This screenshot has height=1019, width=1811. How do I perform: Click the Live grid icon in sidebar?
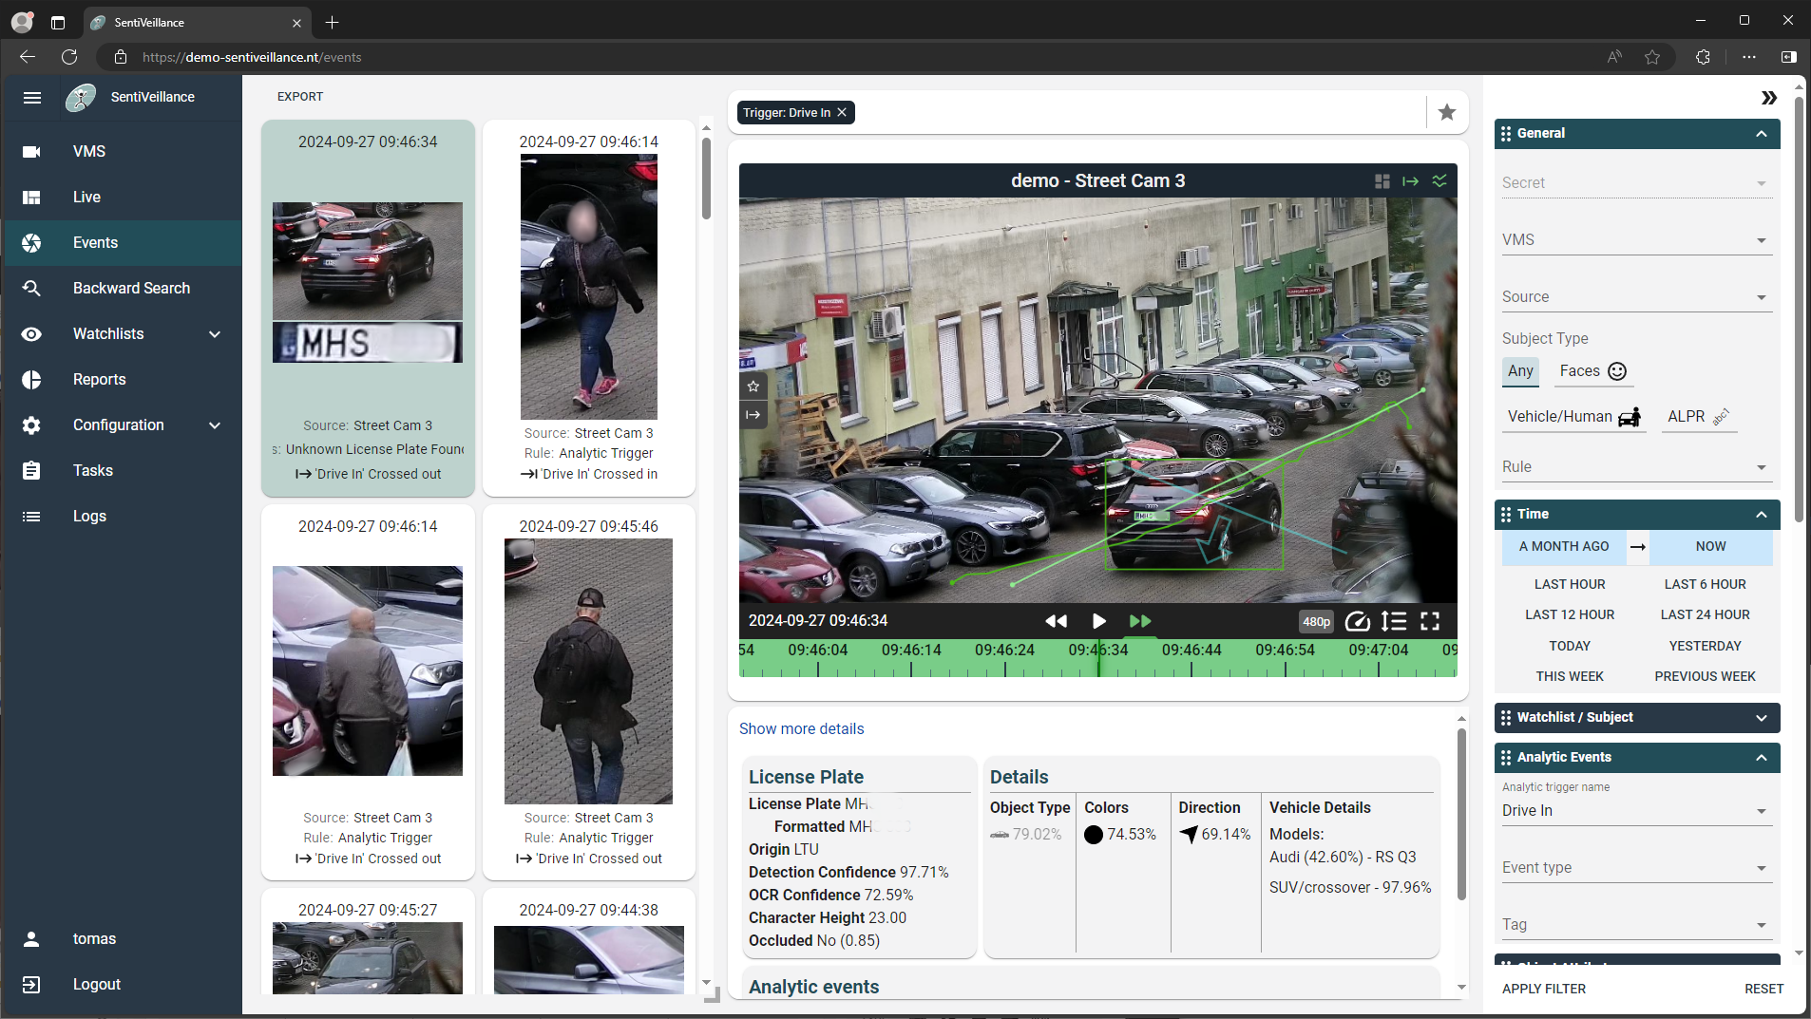(31, 197)
